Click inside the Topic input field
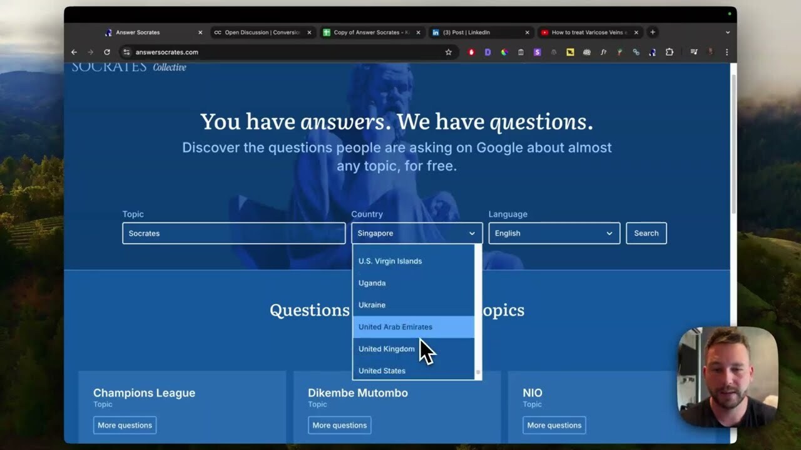 click(x=233, y=233)
